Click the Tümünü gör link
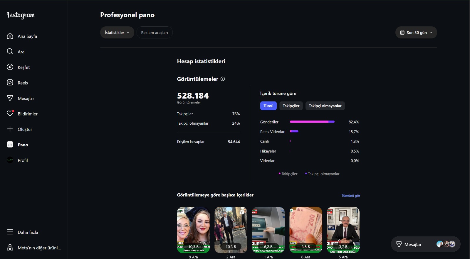 click(x=351, y=196)
